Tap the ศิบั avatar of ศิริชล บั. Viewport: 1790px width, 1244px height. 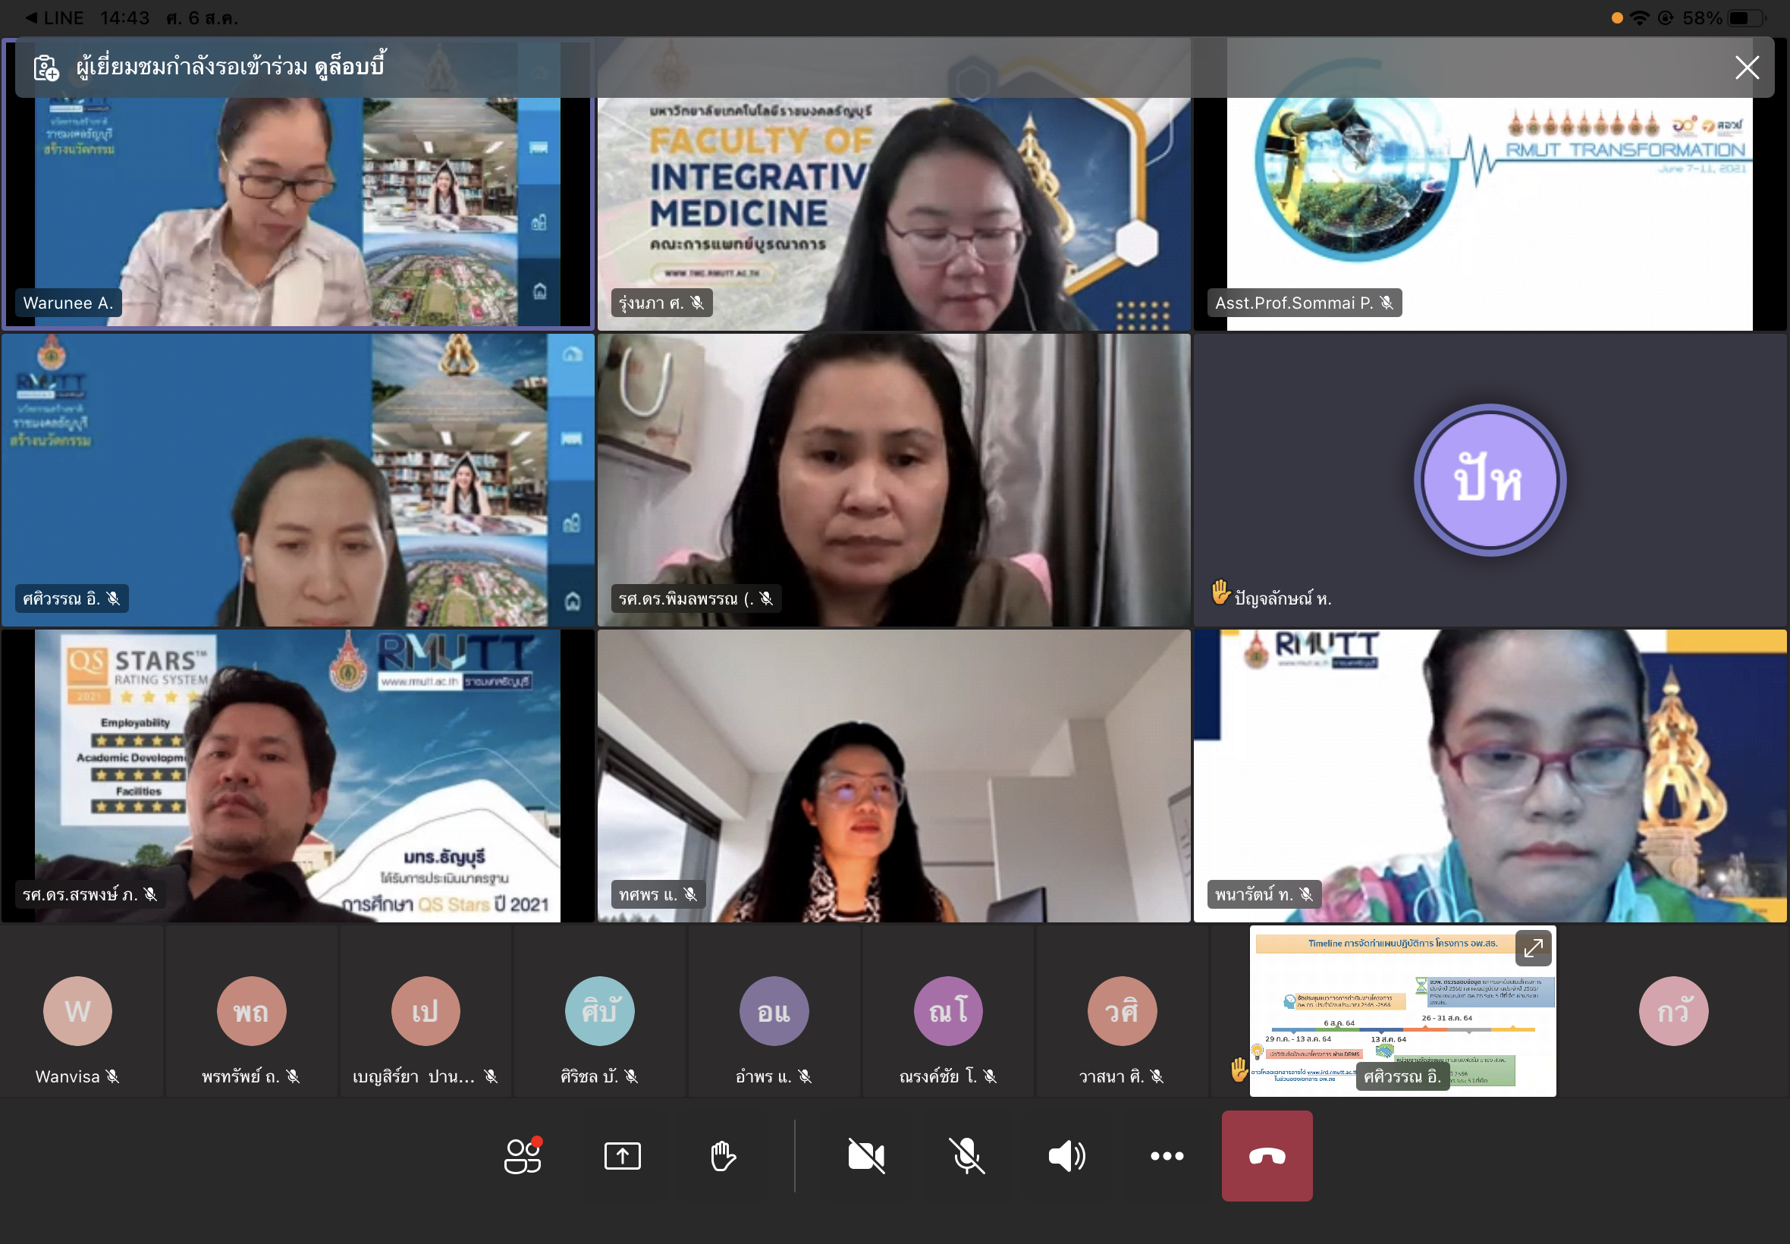click(599, 1011)
